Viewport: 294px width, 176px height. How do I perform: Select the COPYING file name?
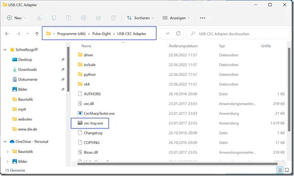click(91, 143)
